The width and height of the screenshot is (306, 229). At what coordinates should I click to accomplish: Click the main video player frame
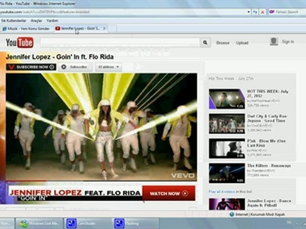(x=101, y=127)
